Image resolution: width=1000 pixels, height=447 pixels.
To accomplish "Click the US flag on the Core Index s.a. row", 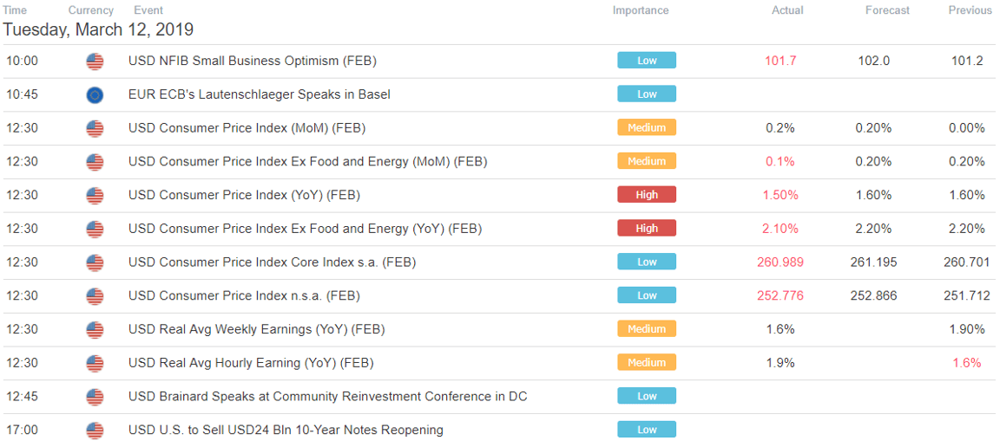I will 95,262.
